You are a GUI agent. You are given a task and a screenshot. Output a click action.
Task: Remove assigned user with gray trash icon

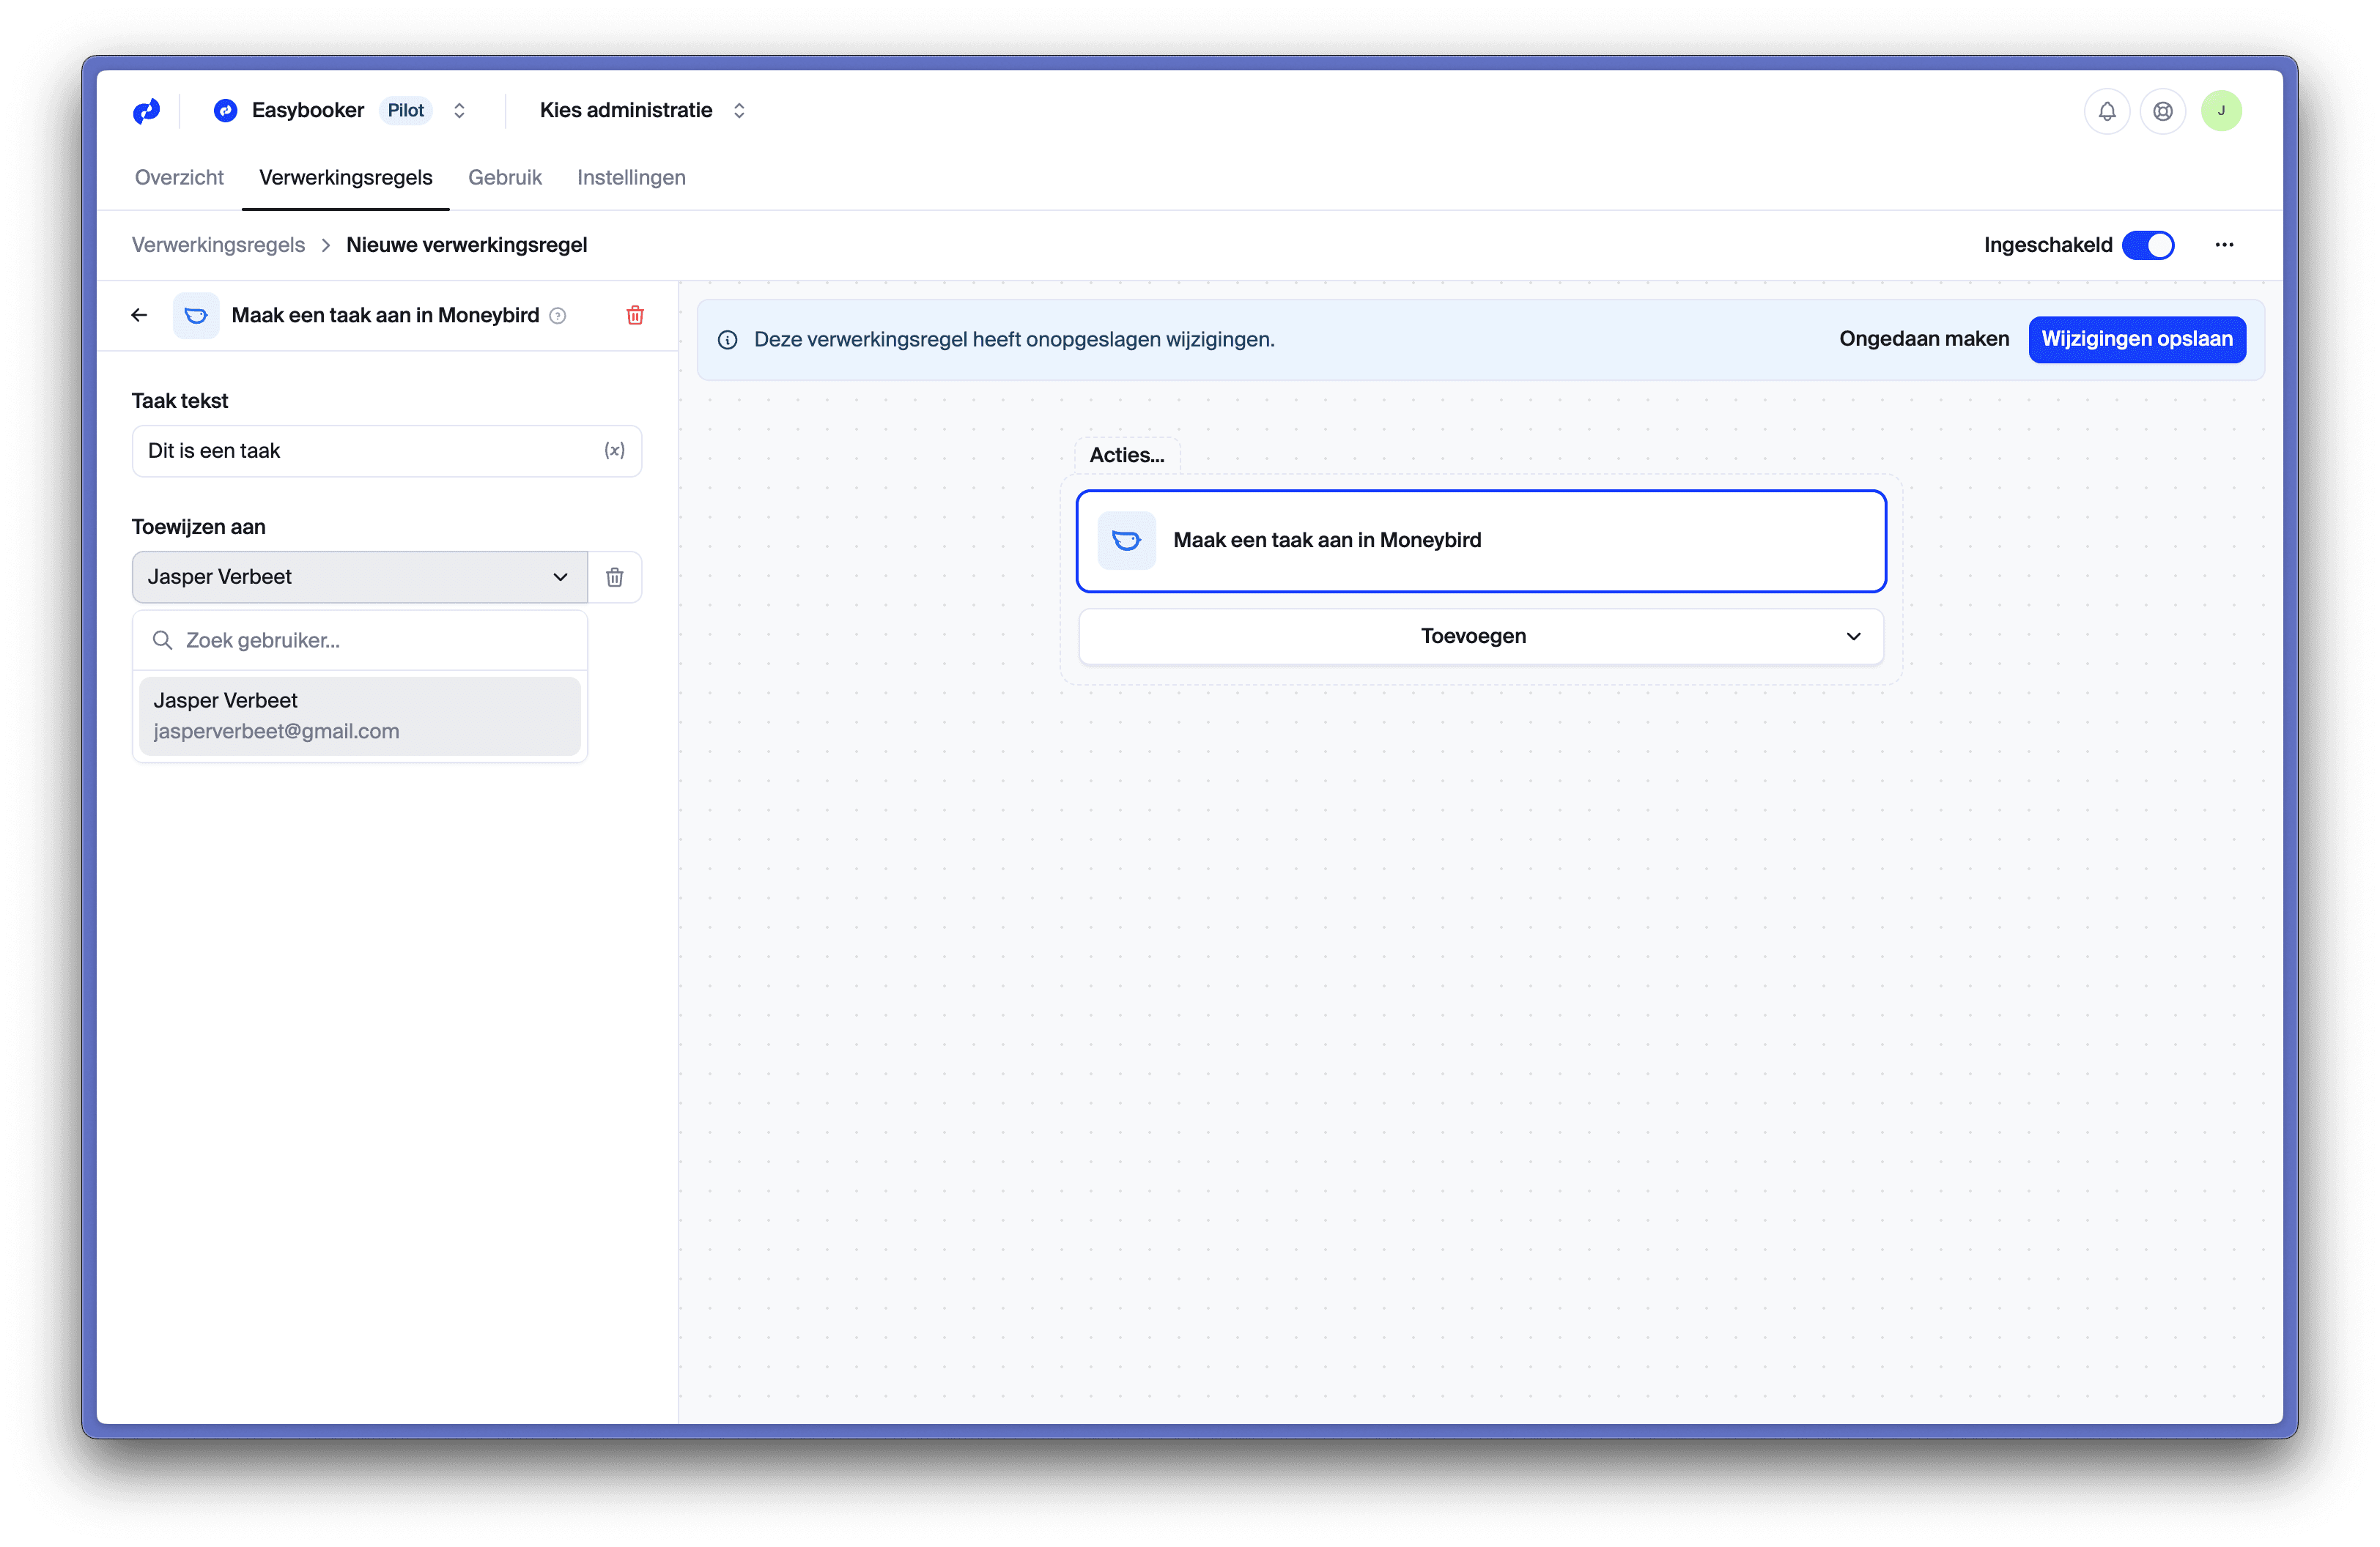pyautogui.click(x=614, y=578)
